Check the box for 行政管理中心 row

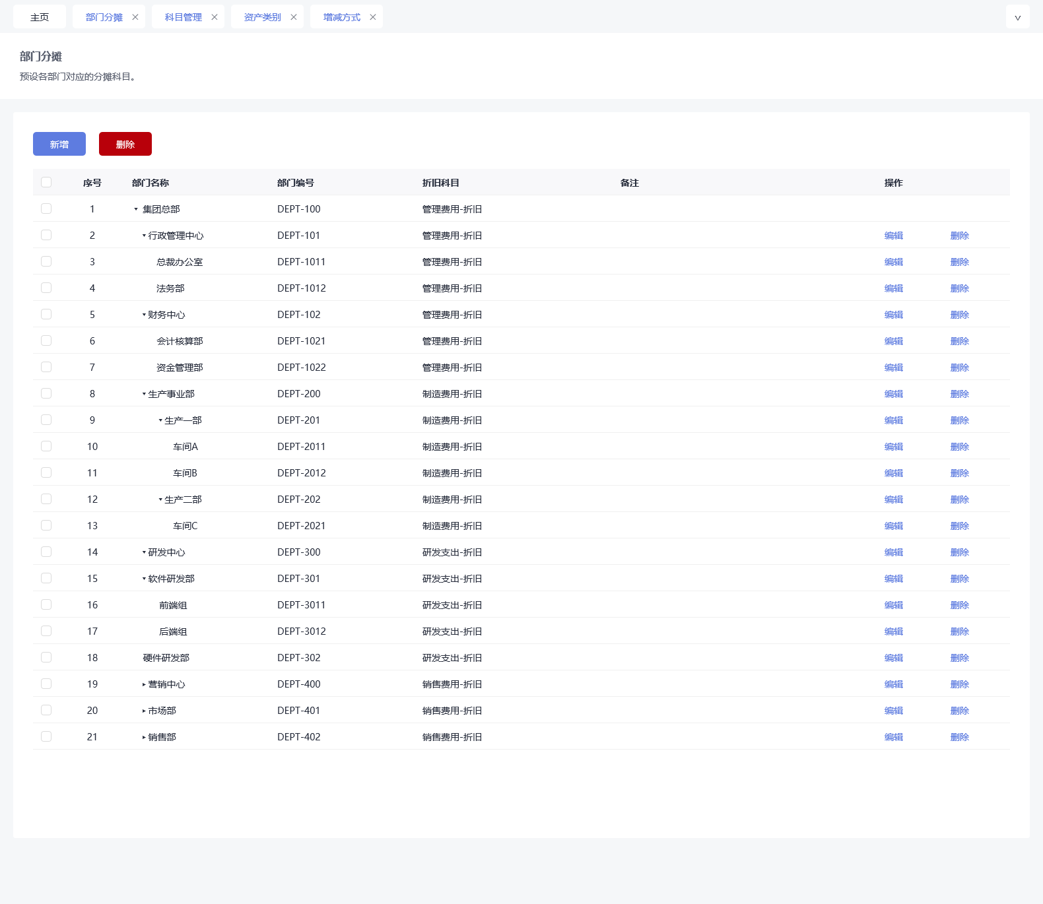[x=46, y=235]
